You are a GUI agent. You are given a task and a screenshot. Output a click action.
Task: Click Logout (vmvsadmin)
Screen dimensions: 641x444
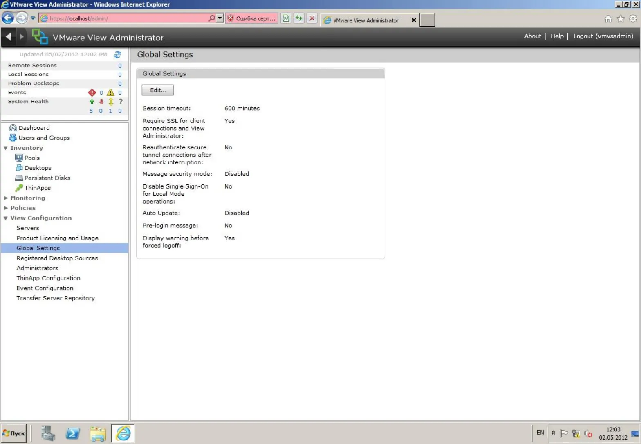pos(603,36)
